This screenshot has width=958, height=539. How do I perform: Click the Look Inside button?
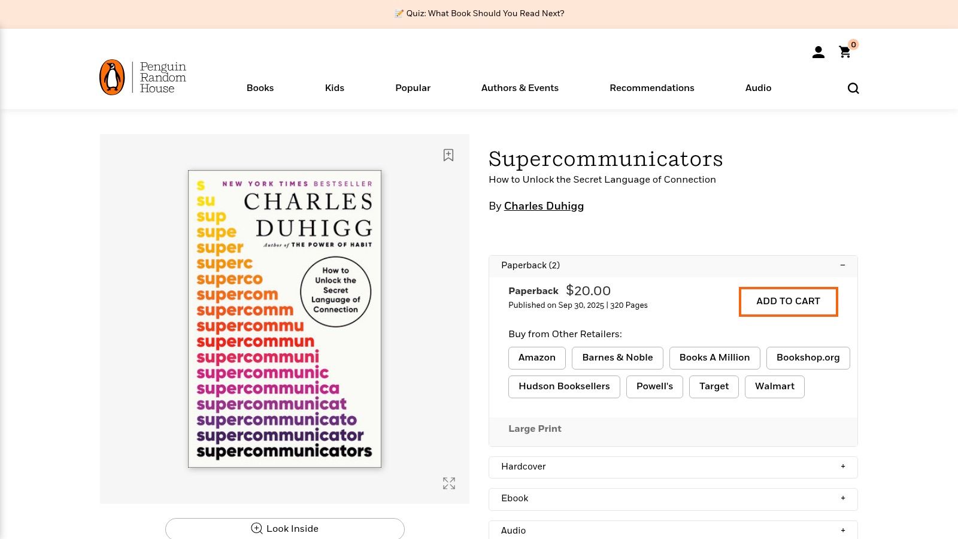285,529
